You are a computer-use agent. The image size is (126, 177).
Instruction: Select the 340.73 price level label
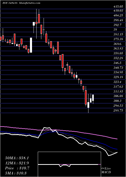click(x=118, y=68)
